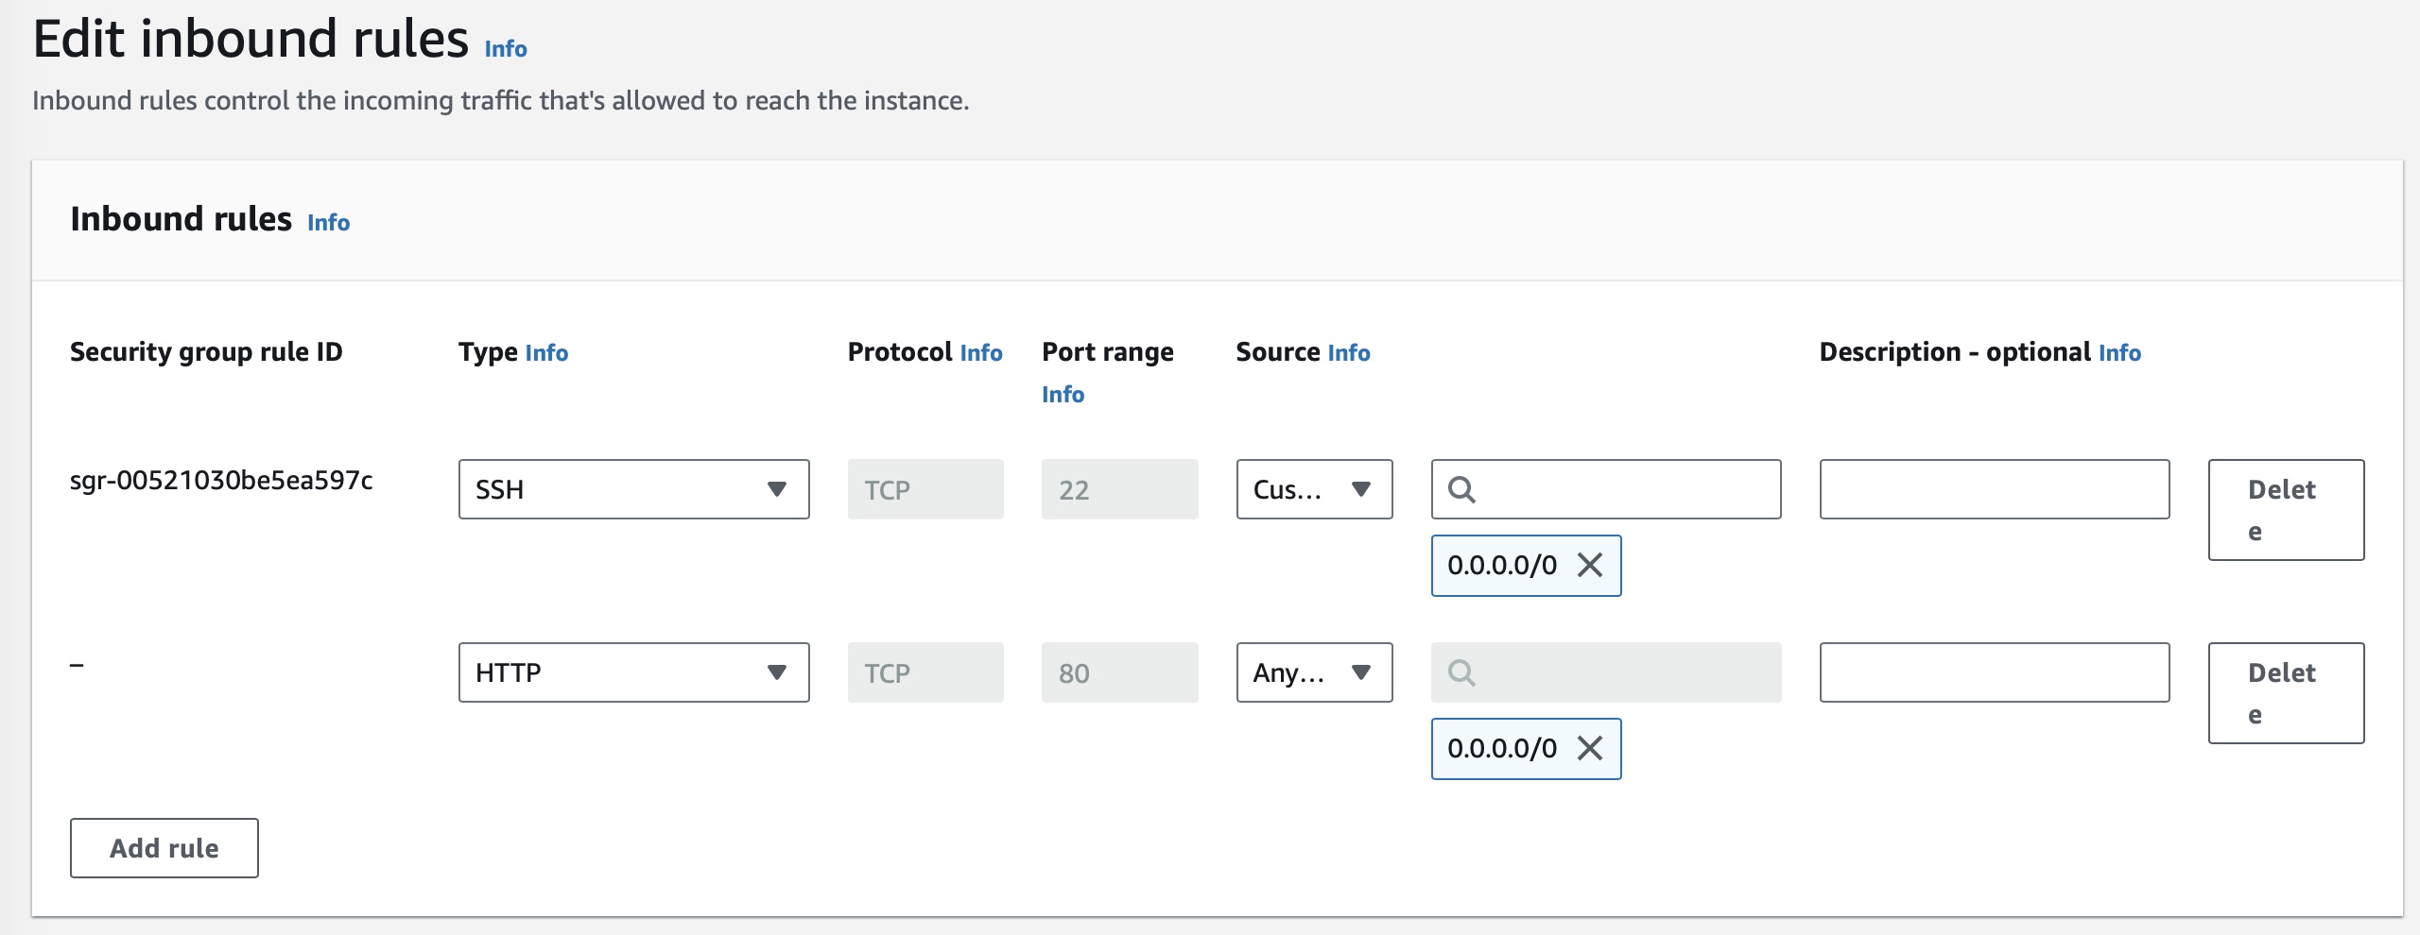Delete the HTTP inbound rule
Image resolution: width=2420 pixels, height=935 pixels.
pyautogui.click(x=2286, y=693)
